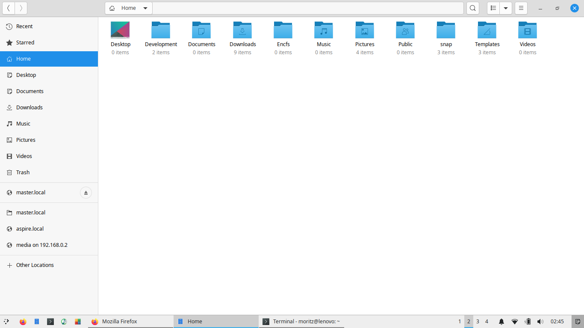
Task: Select Videos in the sidebar
Action: [49, 156]
